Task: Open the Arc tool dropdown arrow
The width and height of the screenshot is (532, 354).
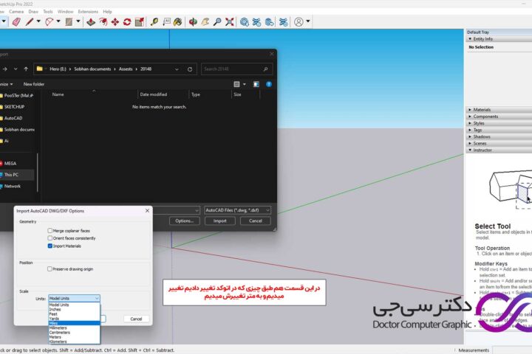Action: (x=58, y=21)
